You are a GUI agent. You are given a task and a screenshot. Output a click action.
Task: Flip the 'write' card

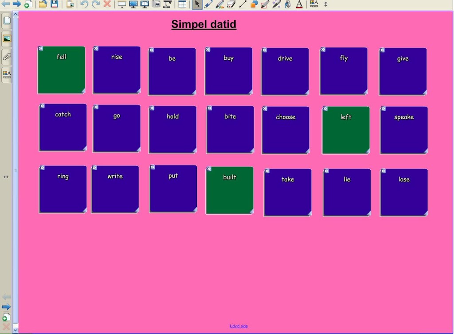point(115,189)
